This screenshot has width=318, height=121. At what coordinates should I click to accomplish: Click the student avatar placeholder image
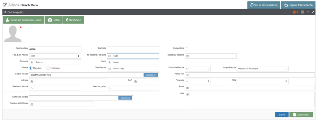[x=13, y=34]
